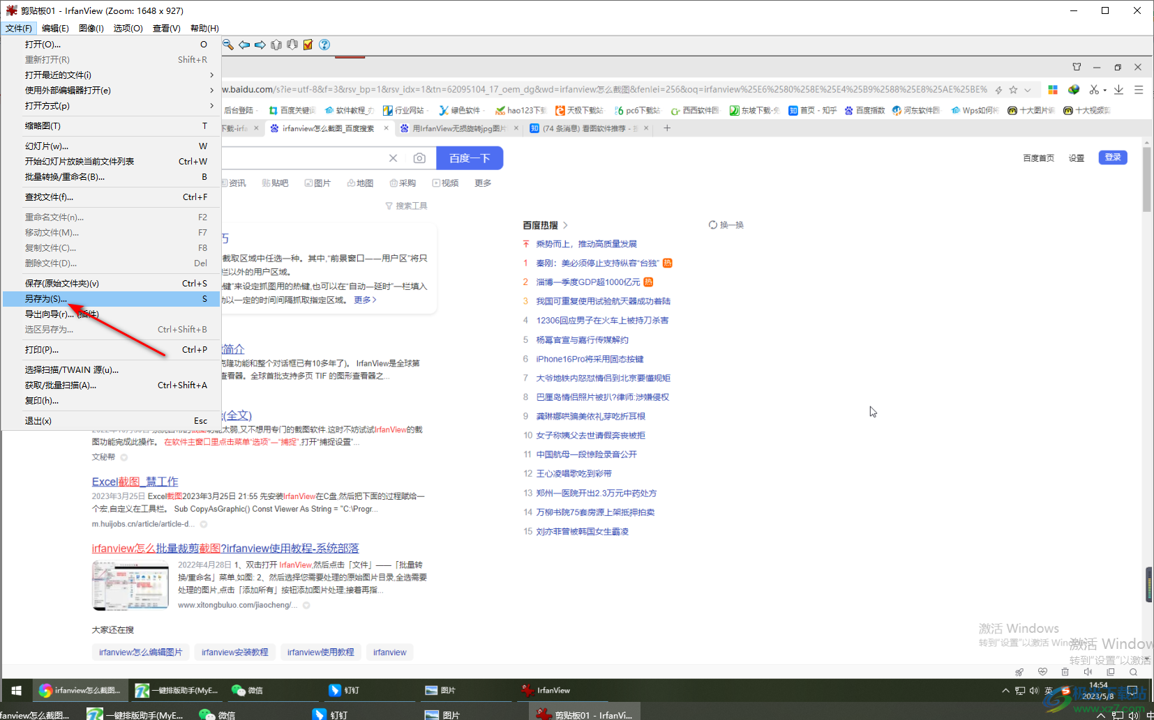This screenshot has height=720, width=1154.
Task: Select IrfanView taskbar button in screenshot
Action: point(546,690)
